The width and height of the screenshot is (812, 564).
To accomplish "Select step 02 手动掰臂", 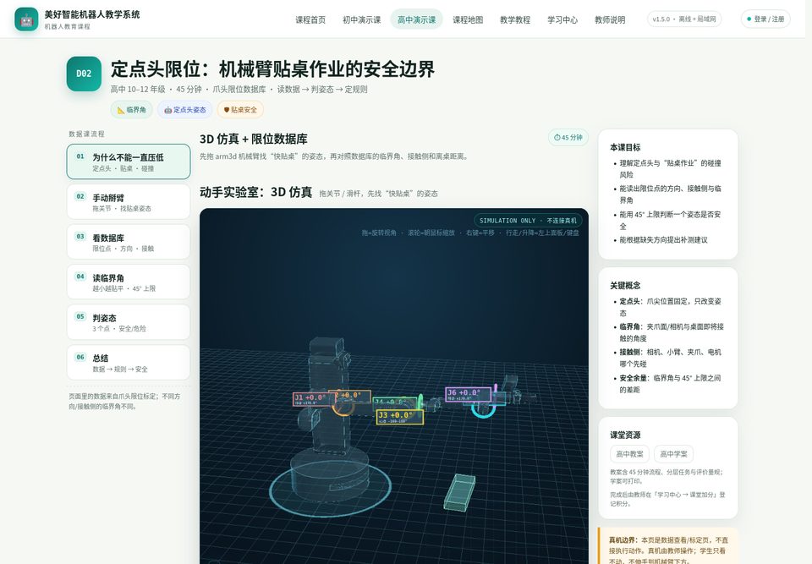I will [129, 202].
